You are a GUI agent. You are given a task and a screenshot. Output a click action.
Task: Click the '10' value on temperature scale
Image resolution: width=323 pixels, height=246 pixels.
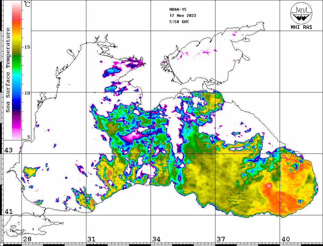(27, 93)
